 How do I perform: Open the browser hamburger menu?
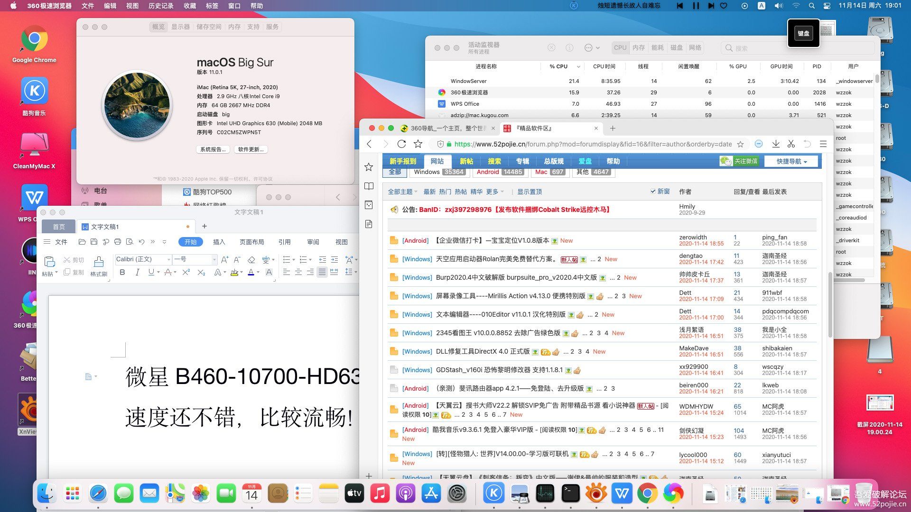[823, 144]
